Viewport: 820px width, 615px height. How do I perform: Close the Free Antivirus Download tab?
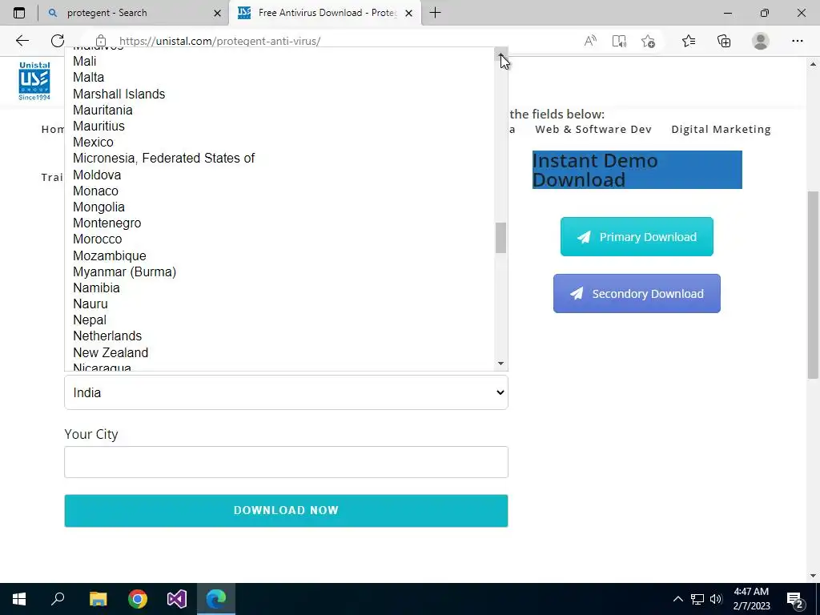(409, 13)
